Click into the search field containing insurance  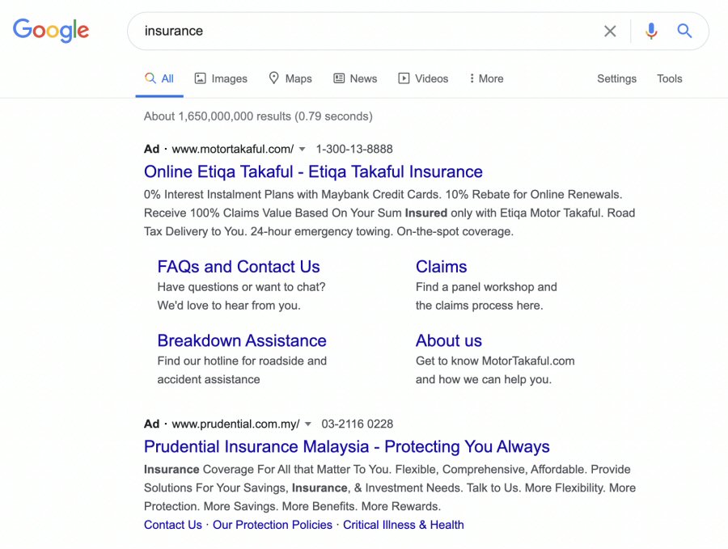[366, 31]
